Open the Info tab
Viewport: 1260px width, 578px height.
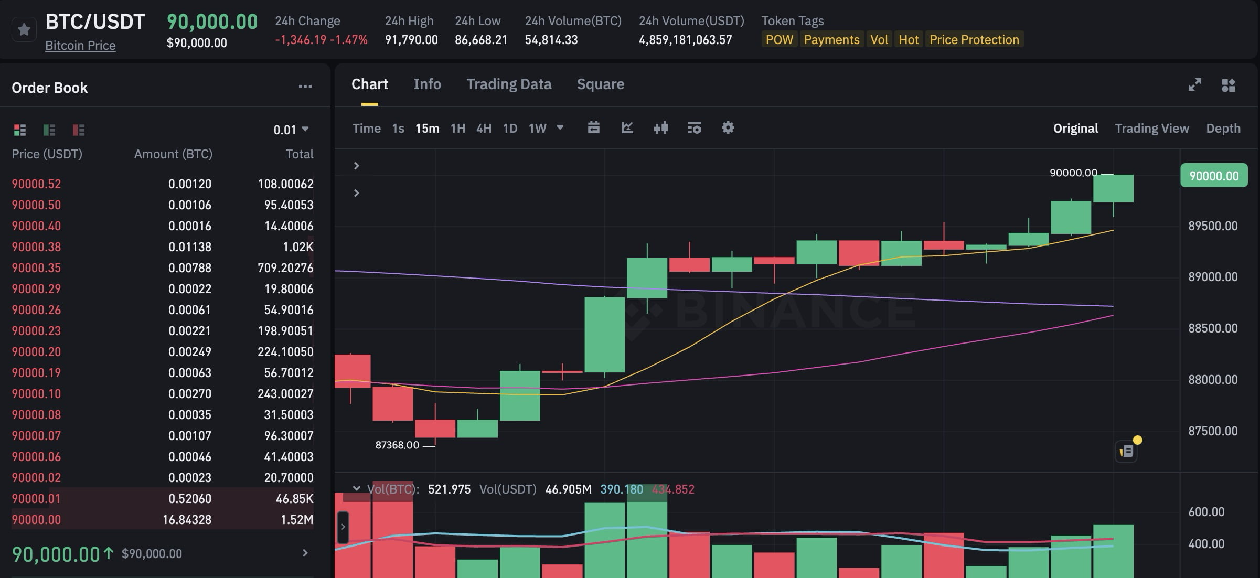pos(427,84)
